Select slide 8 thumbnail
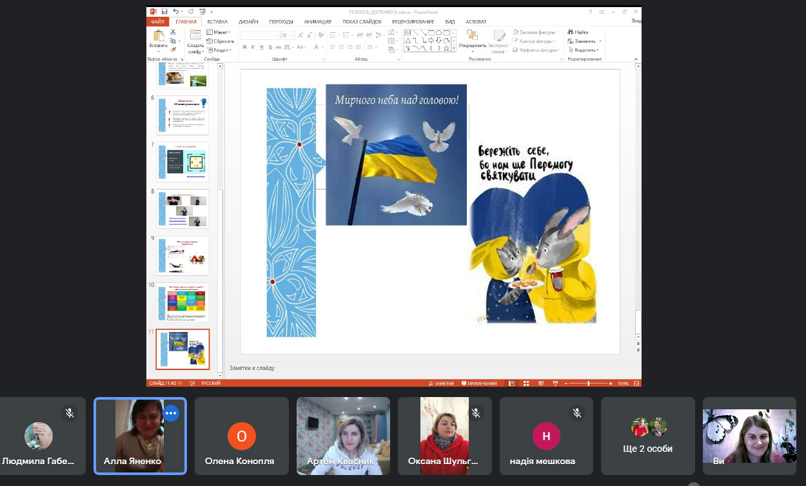 pyautogui.click(x=182, y=208)
